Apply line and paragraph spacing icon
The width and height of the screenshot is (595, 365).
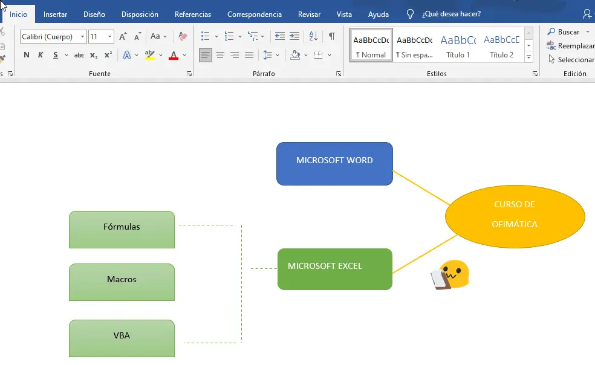click(268, 55)
